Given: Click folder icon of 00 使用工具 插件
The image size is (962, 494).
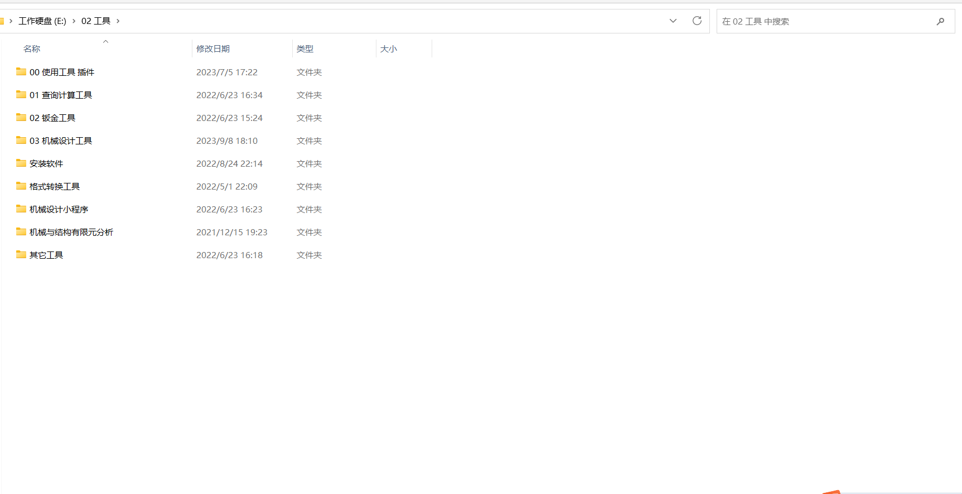Looking at the screenshot, I should (x=21, y=72).
